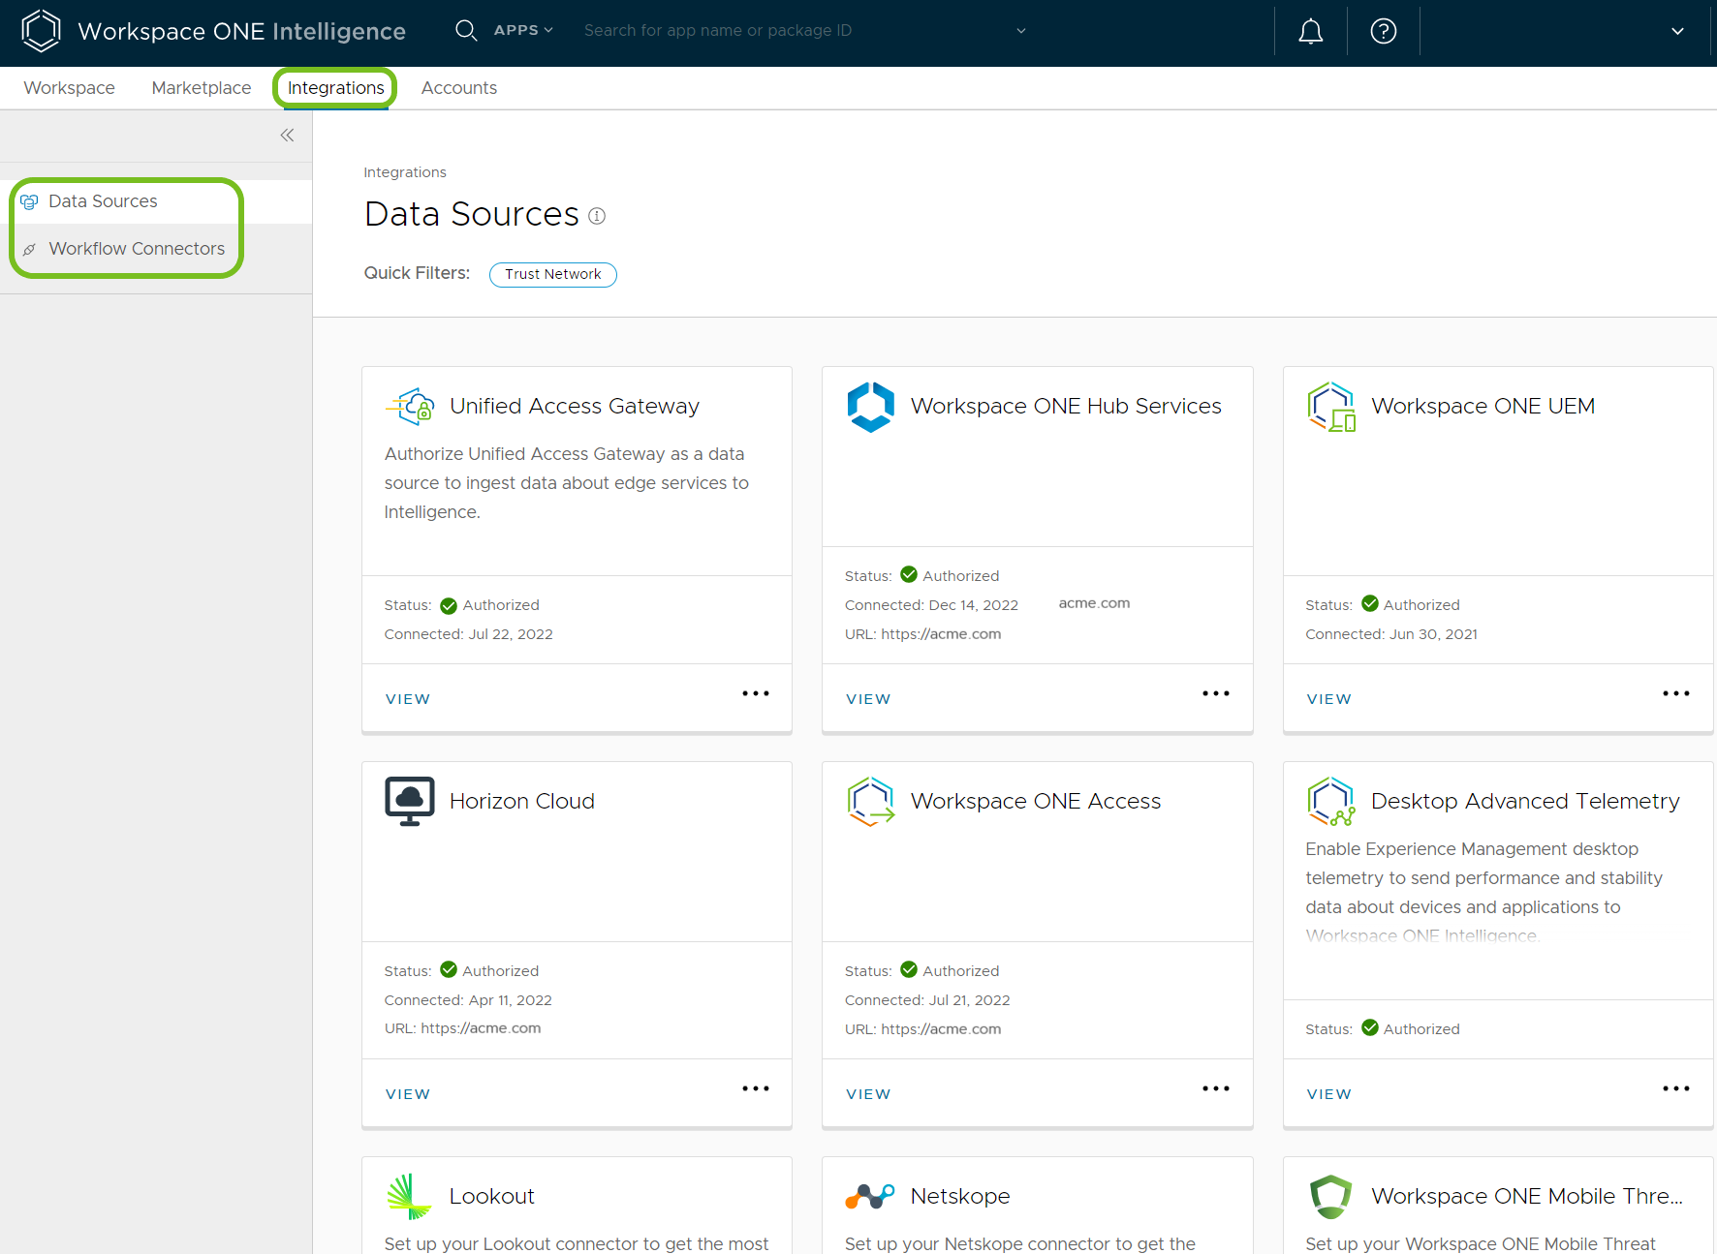The image size is (1717, 1254).
Task: Click the Hub Services URL https://acme.com
Action: [941, 634]
